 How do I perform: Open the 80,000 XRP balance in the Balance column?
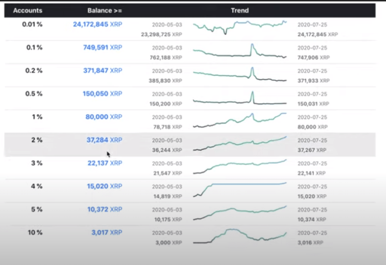[x=104, y=117]
